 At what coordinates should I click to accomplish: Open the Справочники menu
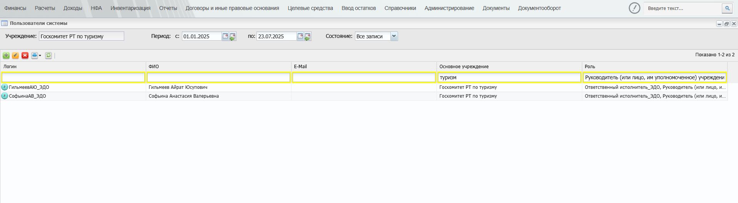tap(400, 8)
